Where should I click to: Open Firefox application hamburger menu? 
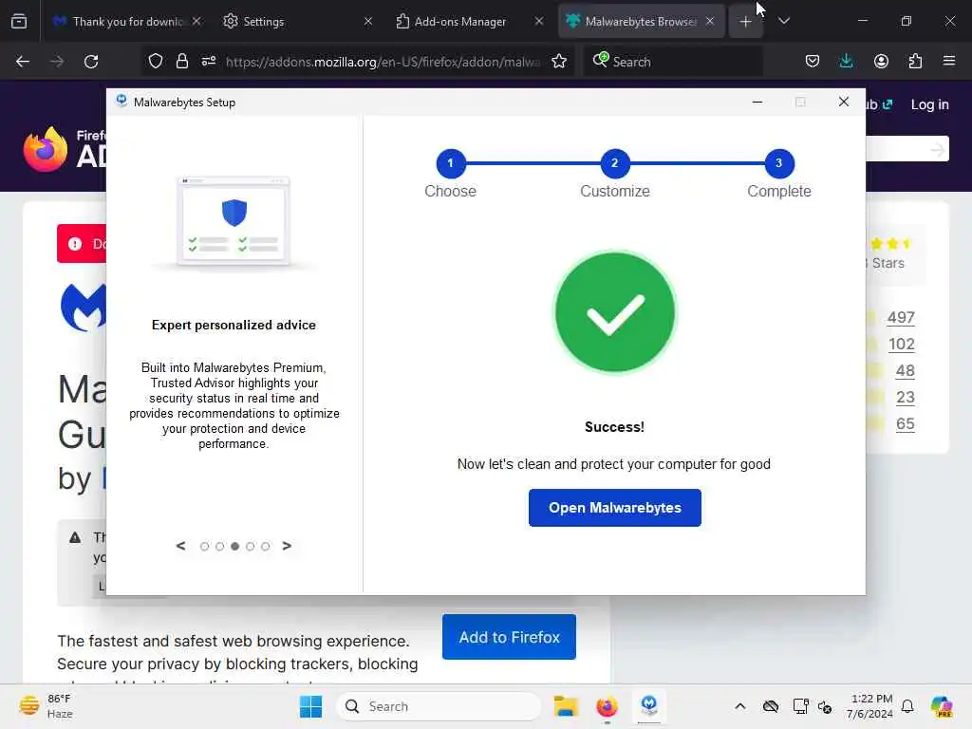[949, 61]
